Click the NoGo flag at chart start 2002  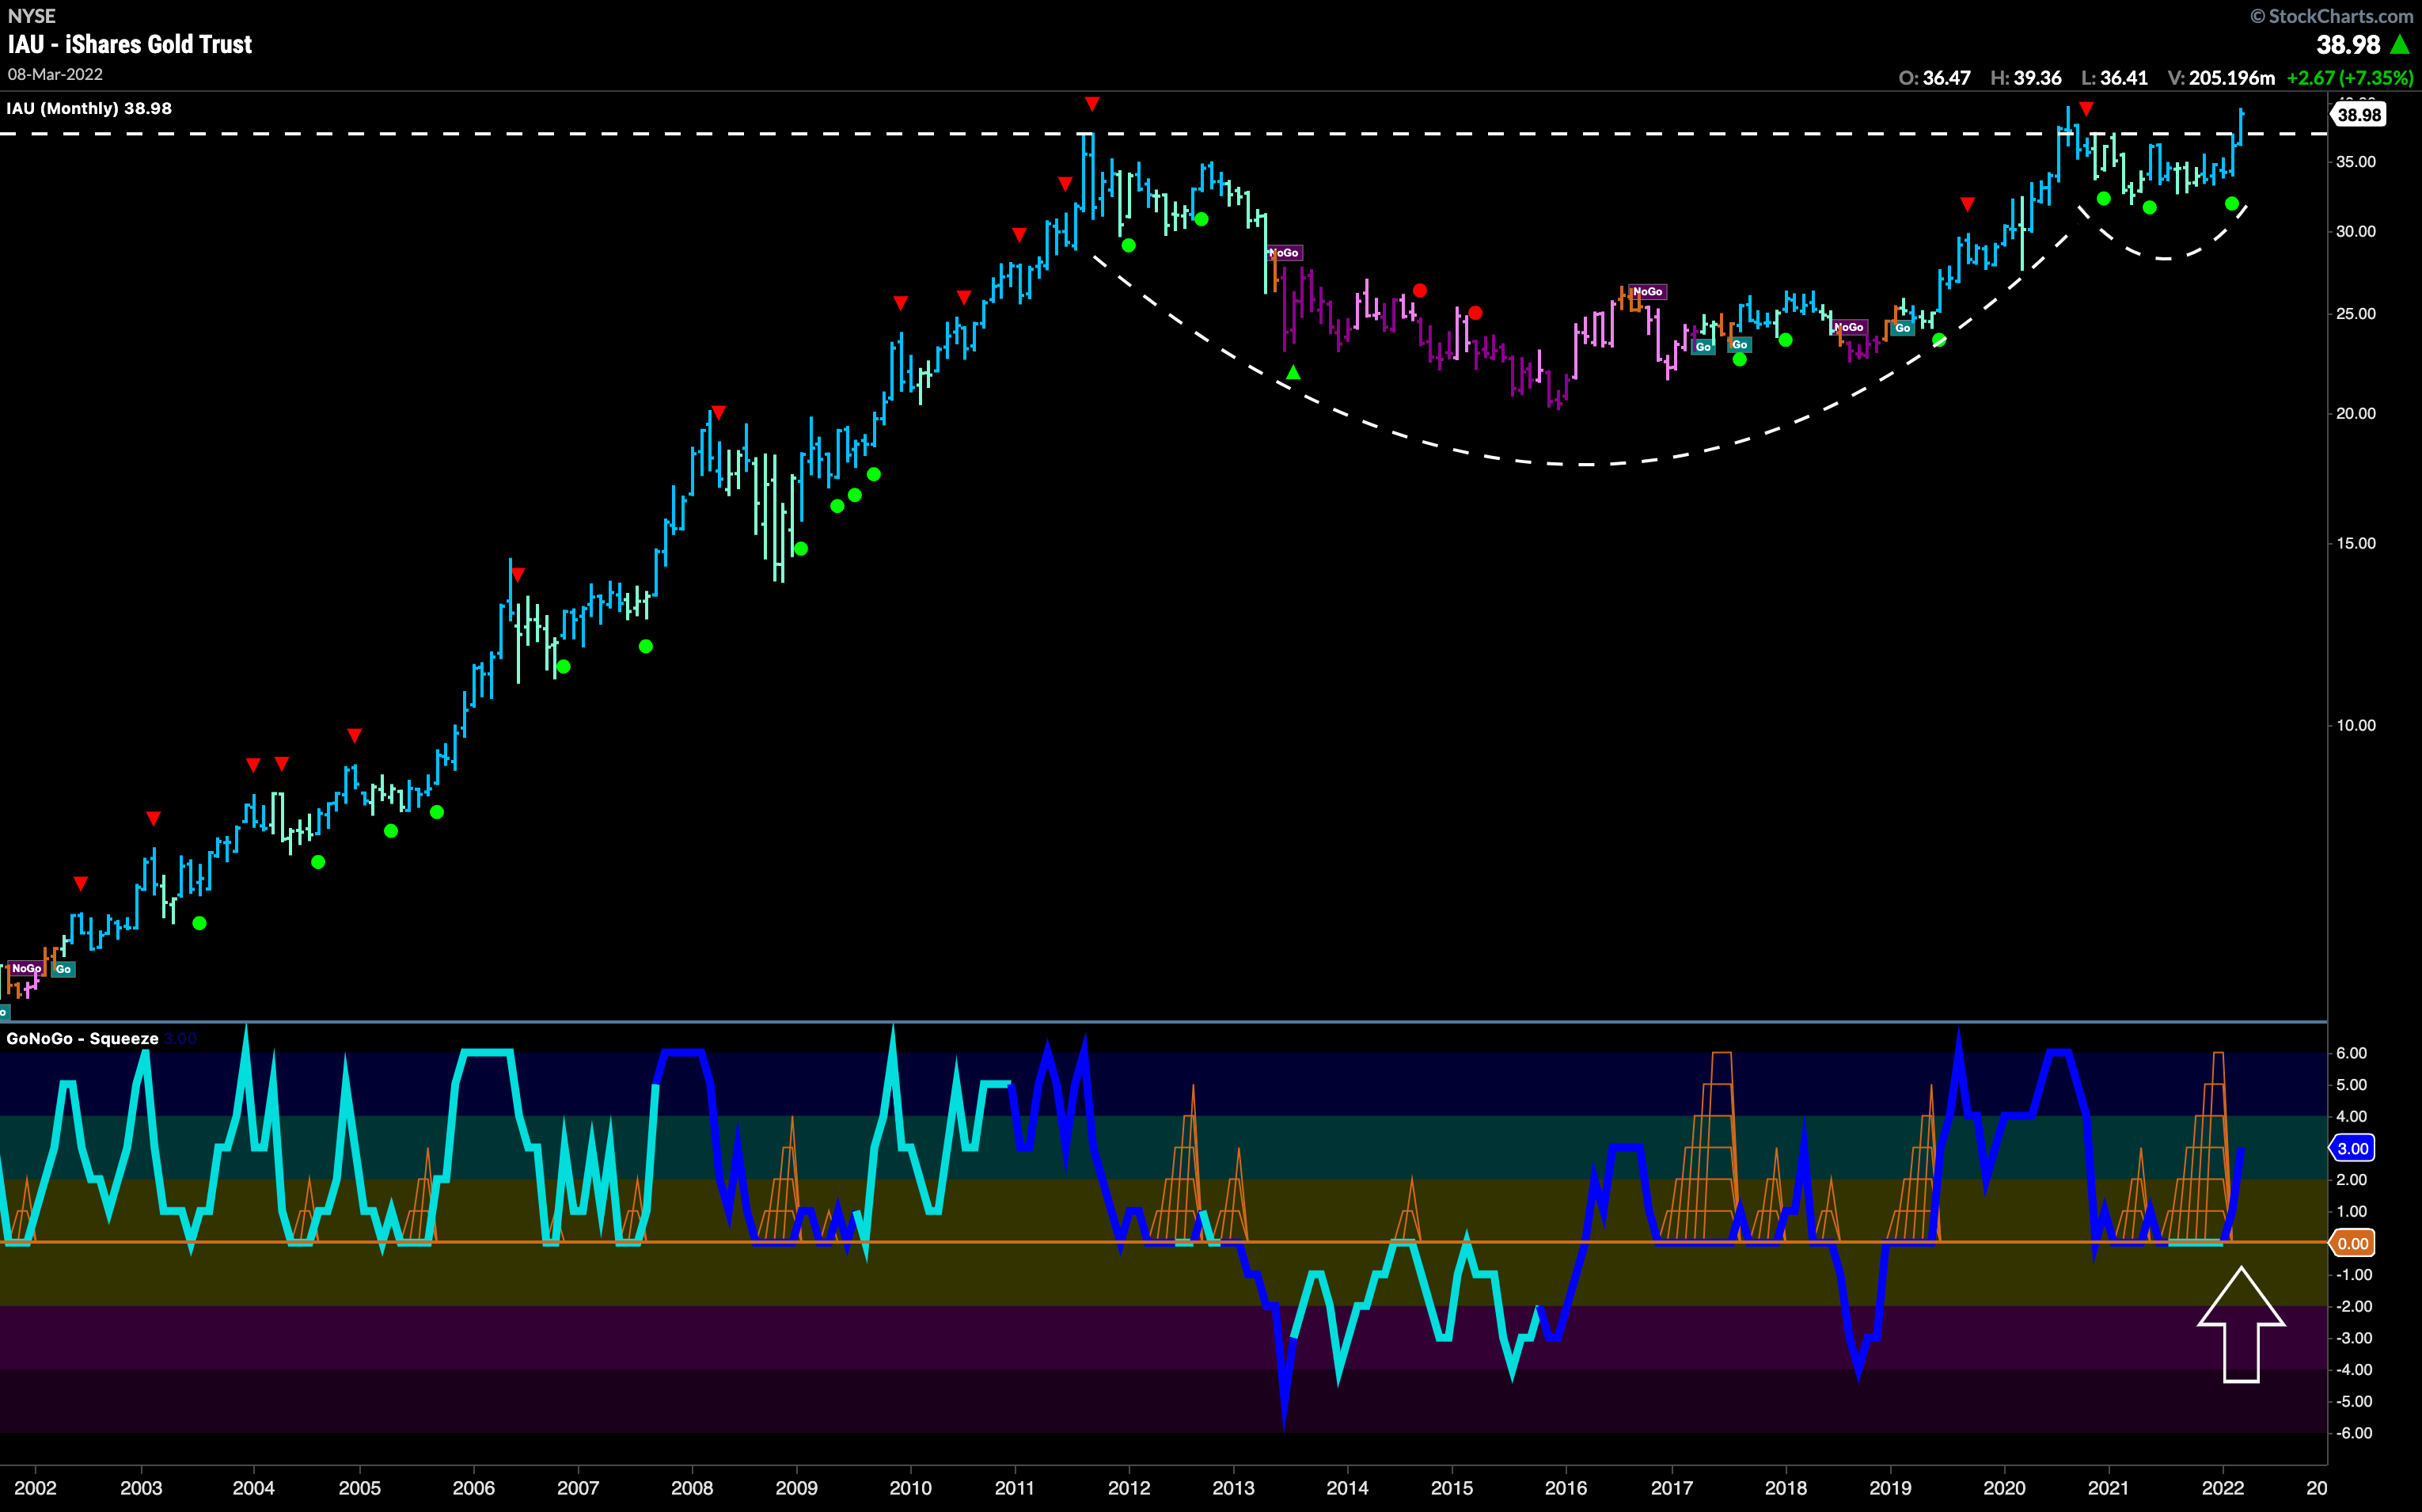(26, 968)
